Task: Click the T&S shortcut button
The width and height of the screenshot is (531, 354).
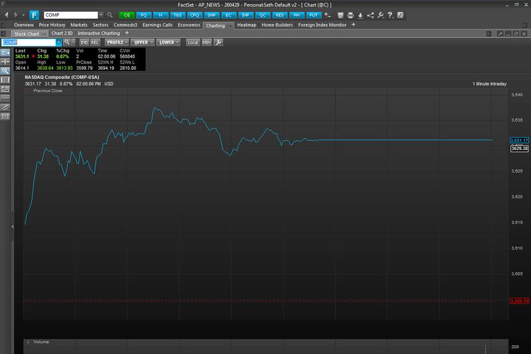Action: [x=177, y=15]
